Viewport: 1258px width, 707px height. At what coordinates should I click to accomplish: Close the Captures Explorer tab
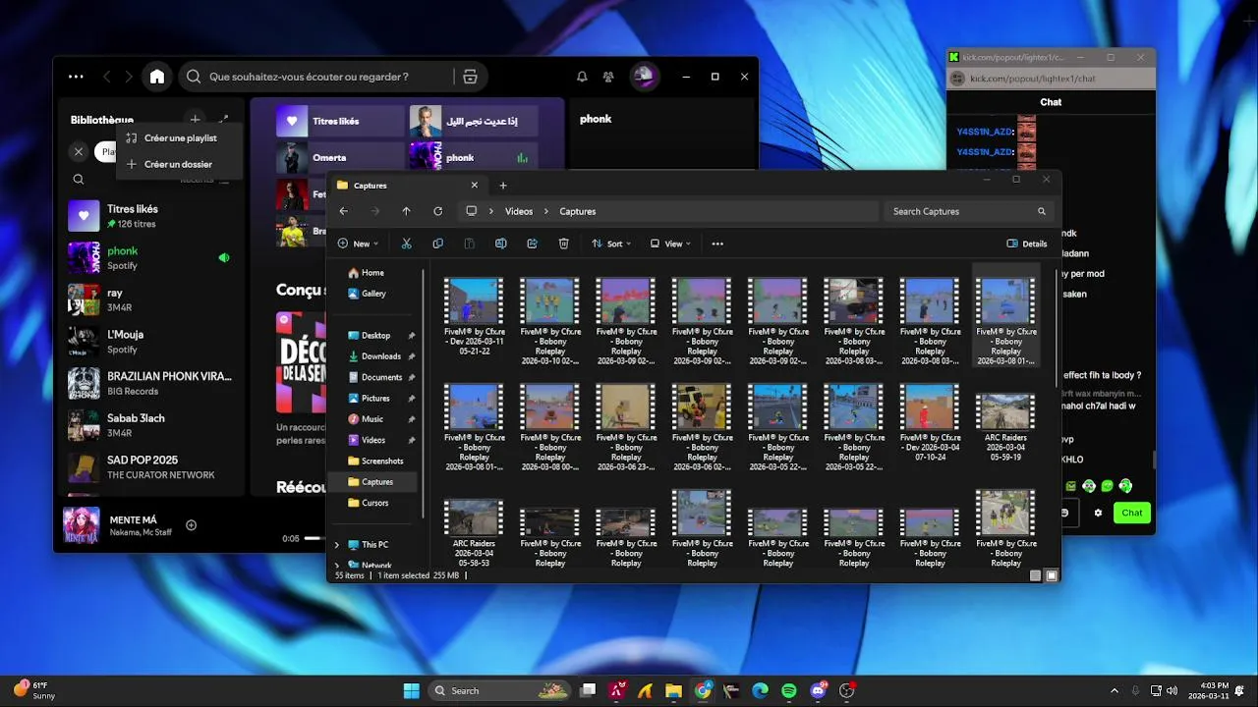[x=475, y=185]
